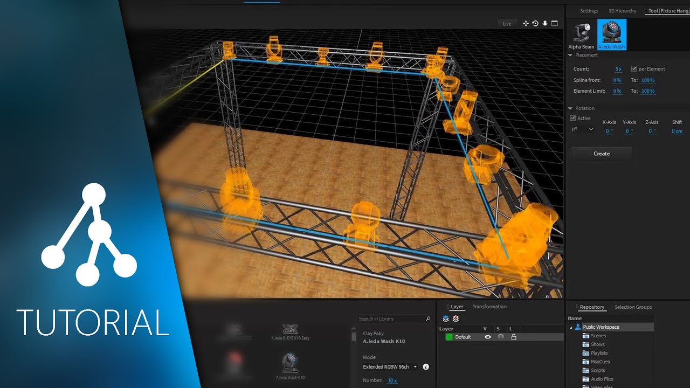Open the Settings tab

[x=589, y=11]
